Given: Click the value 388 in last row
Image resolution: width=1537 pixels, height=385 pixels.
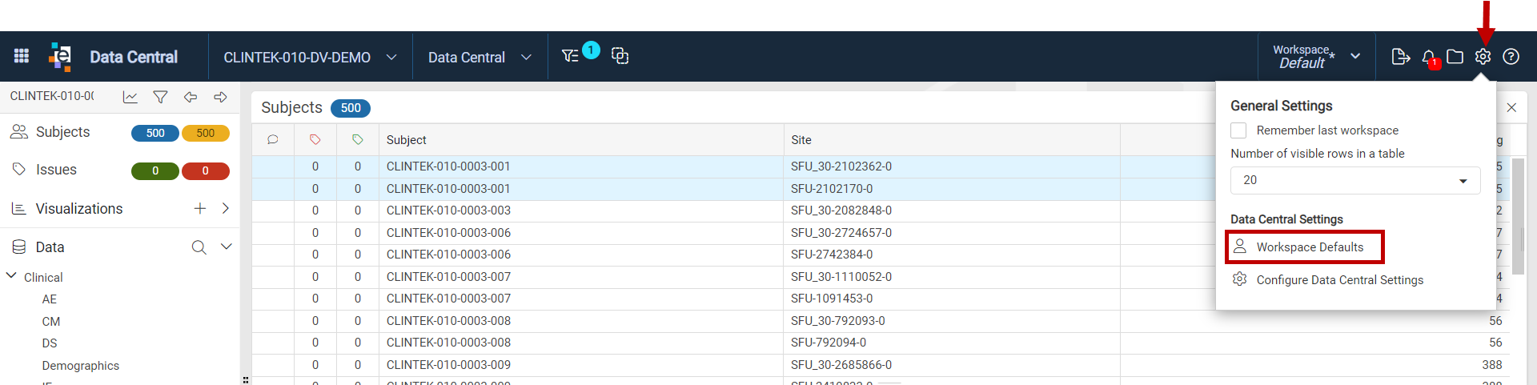Looking at the screenshot, I should (1492, 365).
